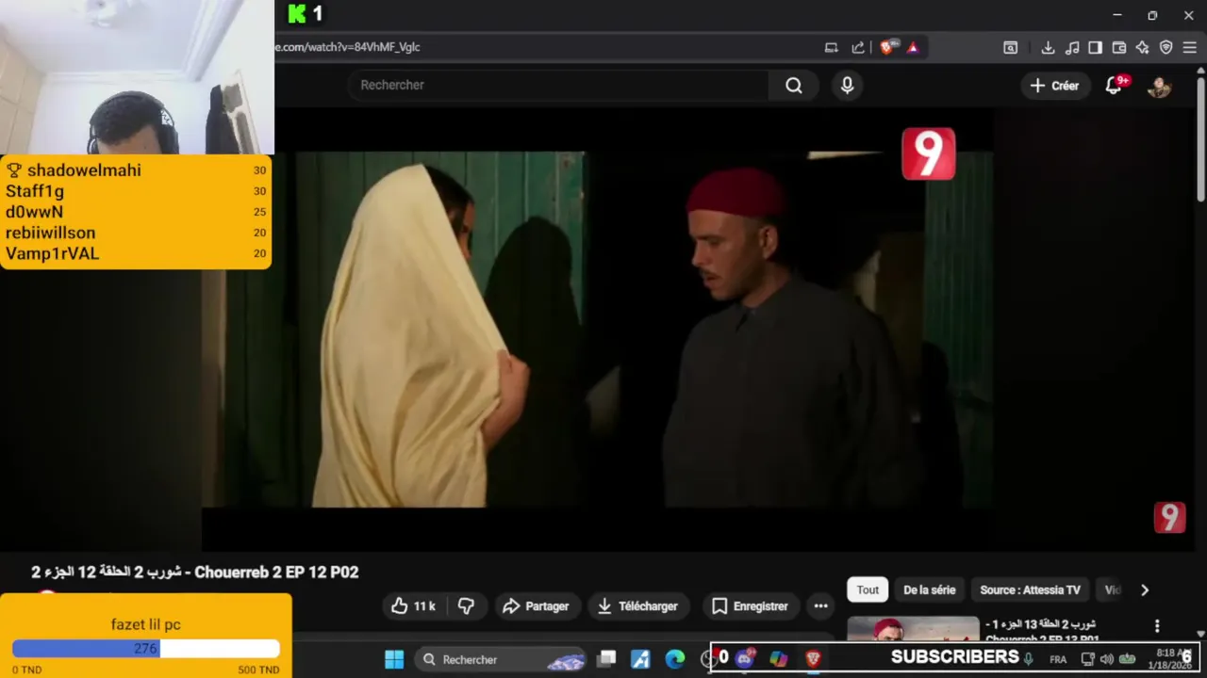The height and width of the screenshot is (678, 1207).
Task: Click the Créer button
Action: [x=1054, y=86]
